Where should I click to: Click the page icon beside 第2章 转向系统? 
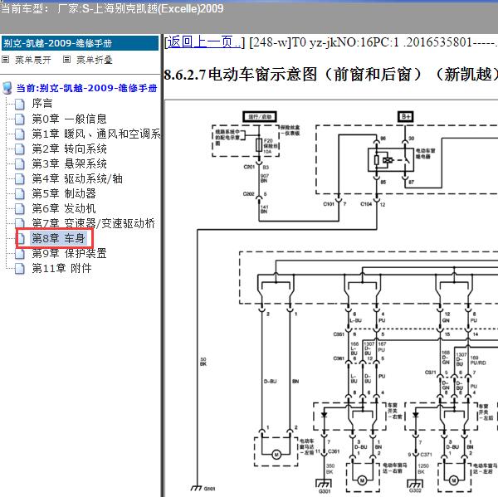tap(20, 149)
